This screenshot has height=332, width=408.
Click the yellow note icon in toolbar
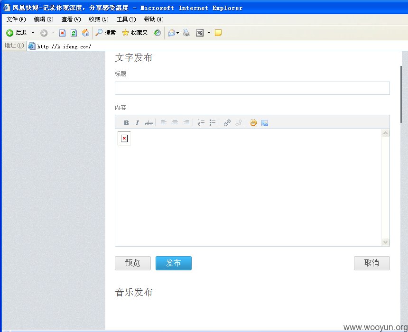tap(218, 33)
